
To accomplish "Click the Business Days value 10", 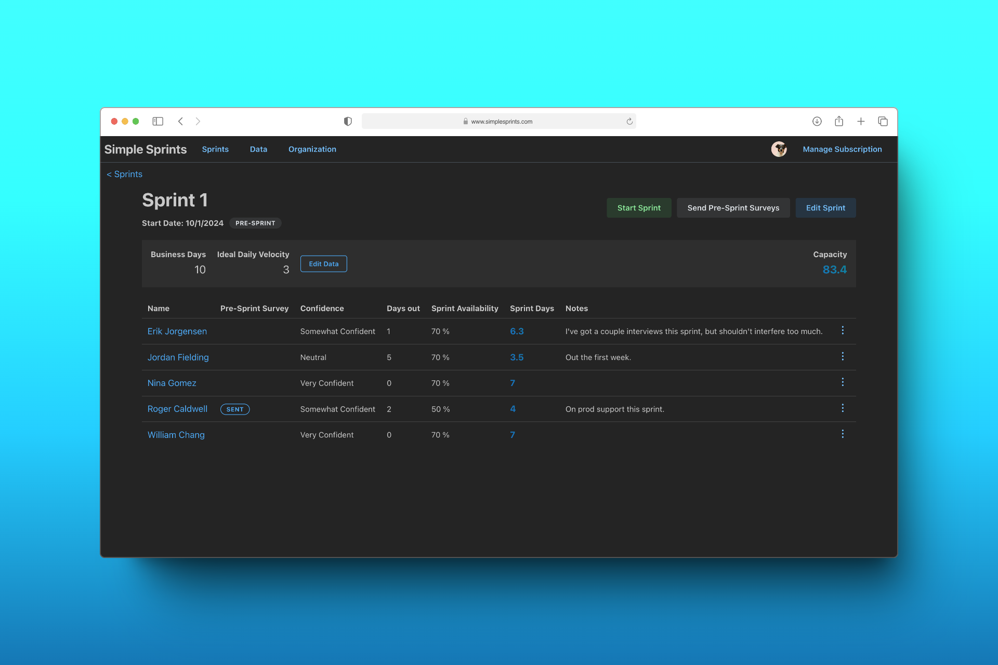I will point(200,270).
